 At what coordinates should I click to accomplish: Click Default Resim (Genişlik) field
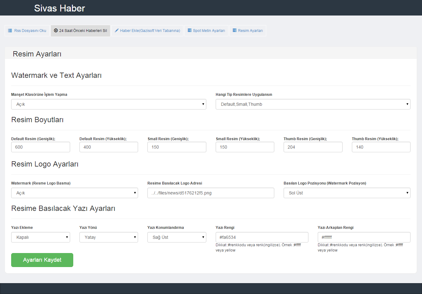click(x=41, y=147)
